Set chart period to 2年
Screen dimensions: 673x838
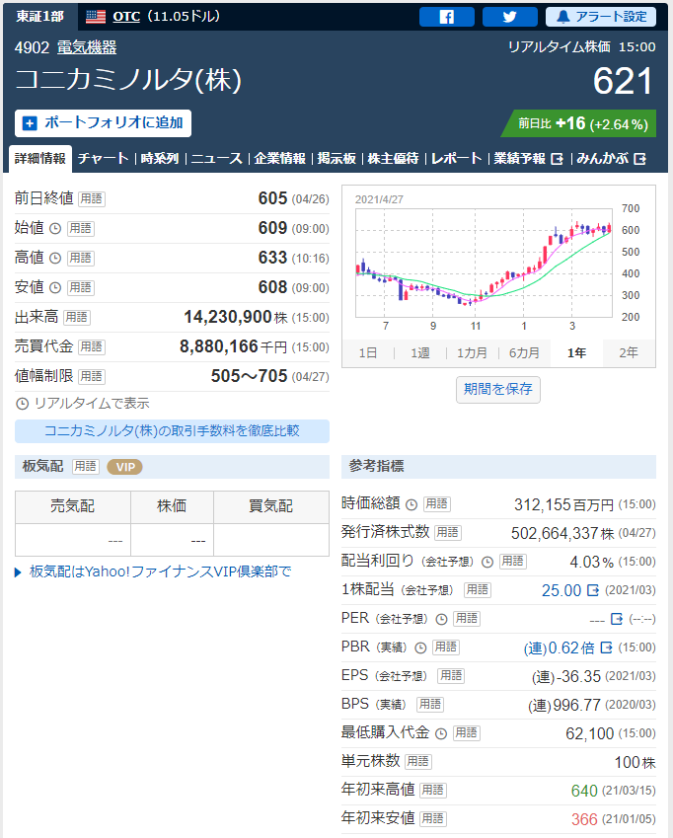click(629, 352)
